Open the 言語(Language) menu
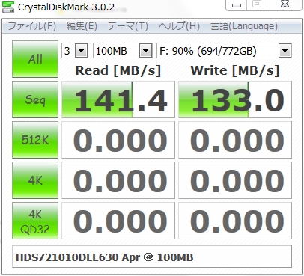Viewport: 304px width, 276px height. point(244,26)
